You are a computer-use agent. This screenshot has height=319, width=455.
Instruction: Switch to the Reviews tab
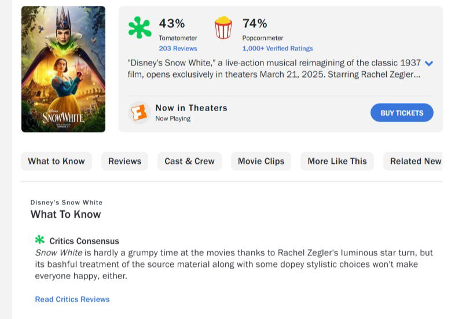pyautogui.click(x=124, y=162)
